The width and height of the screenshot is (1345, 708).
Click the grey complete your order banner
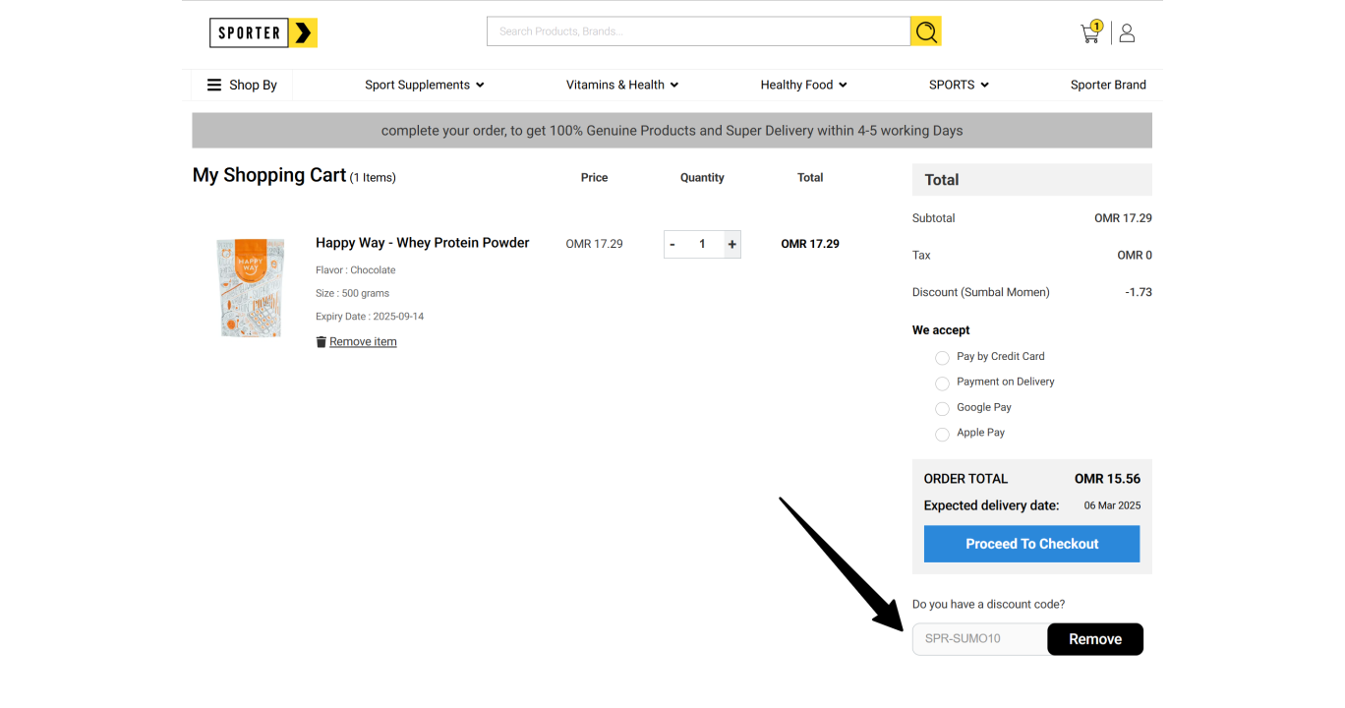pyautogui.click(x=672, y=130)
